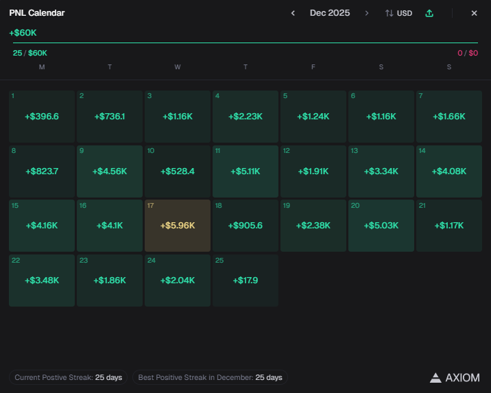Open day 14 cell with +$4.08K

click(449, 171)
